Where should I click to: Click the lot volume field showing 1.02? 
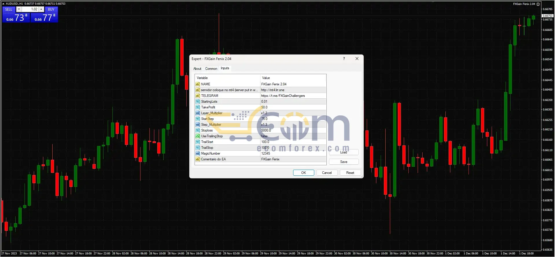coord(30,9)
